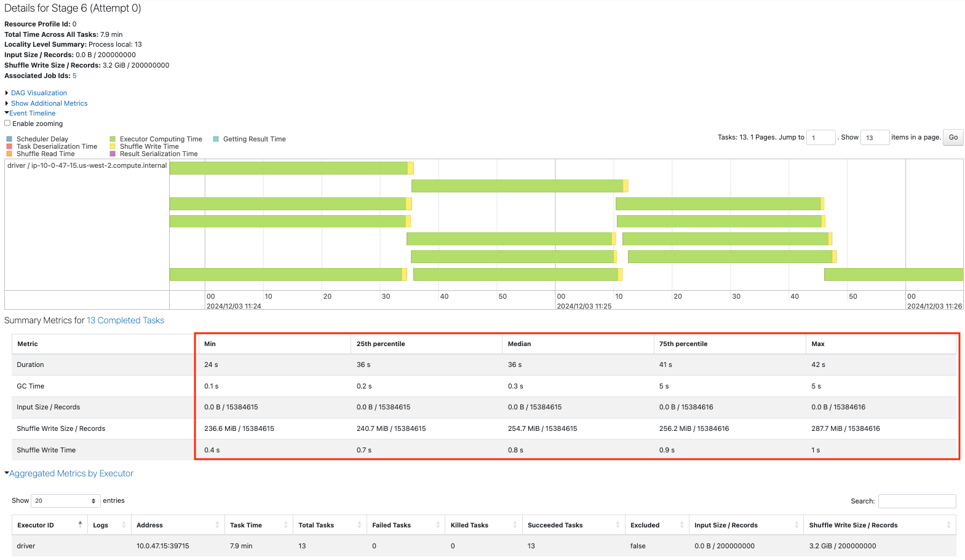Viewport: 965px width, 560px height.
Task: Open the 13 Completed Tasks link
Action: [x=125, y=320]
